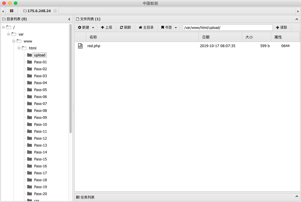Open the Pass-09 folder
Screen dimensions: 301x202
pos(37,117)
